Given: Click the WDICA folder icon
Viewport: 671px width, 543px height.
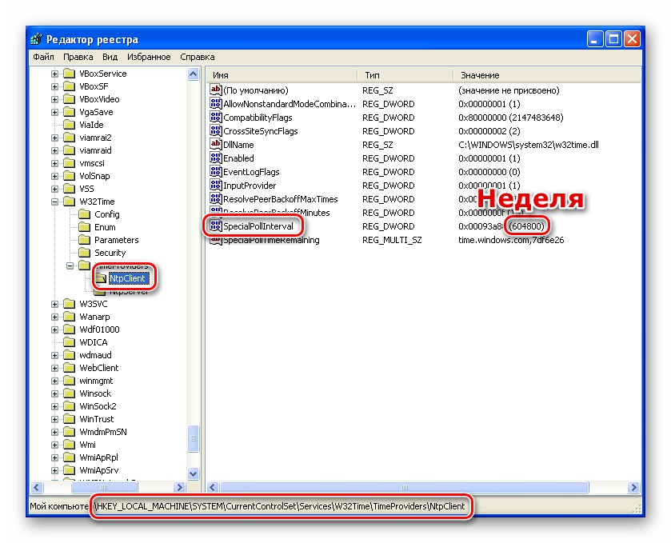Looking at the screenshot, I should pyautogui.click(x=69, y=342).
